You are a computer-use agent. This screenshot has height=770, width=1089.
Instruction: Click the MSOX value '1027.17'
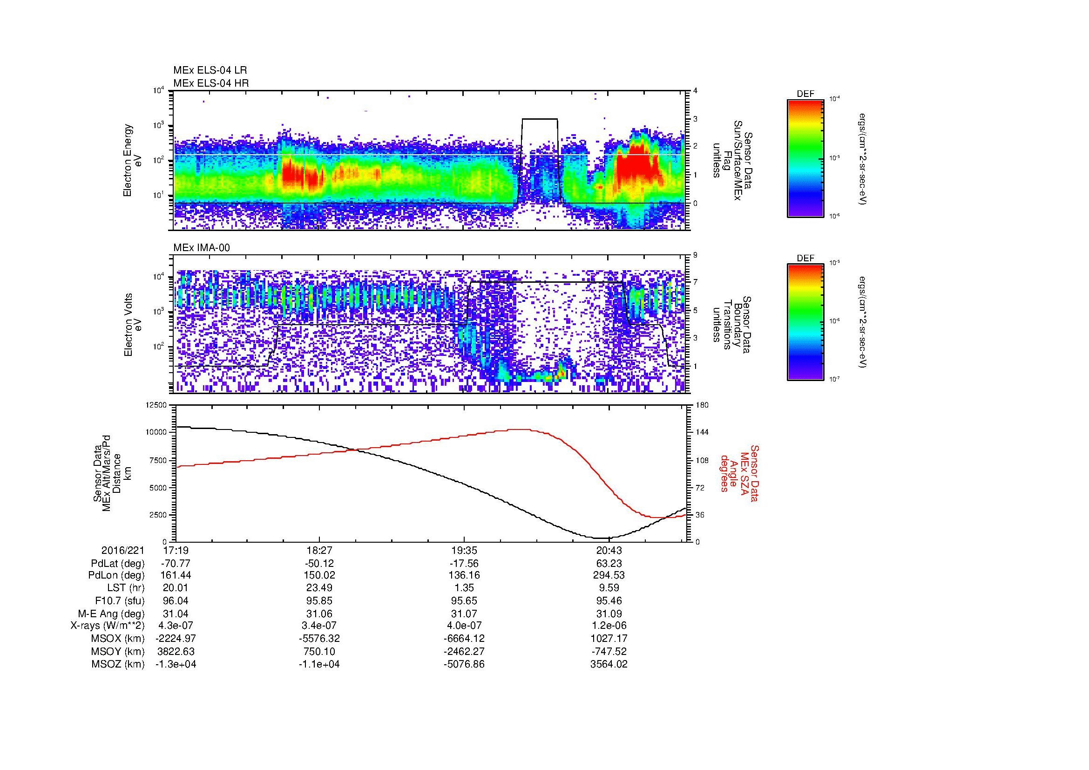tap(609, 639)
